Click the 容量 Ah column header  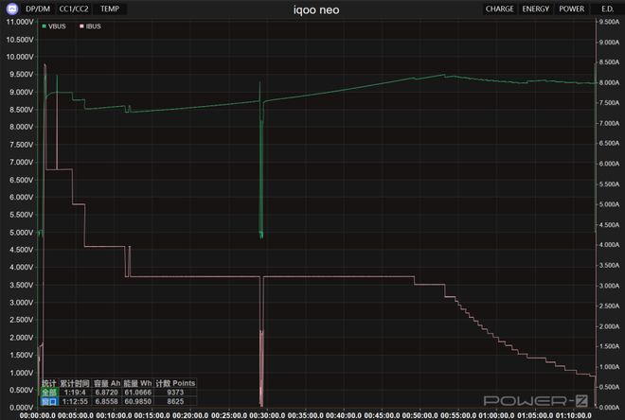(107, 383)
